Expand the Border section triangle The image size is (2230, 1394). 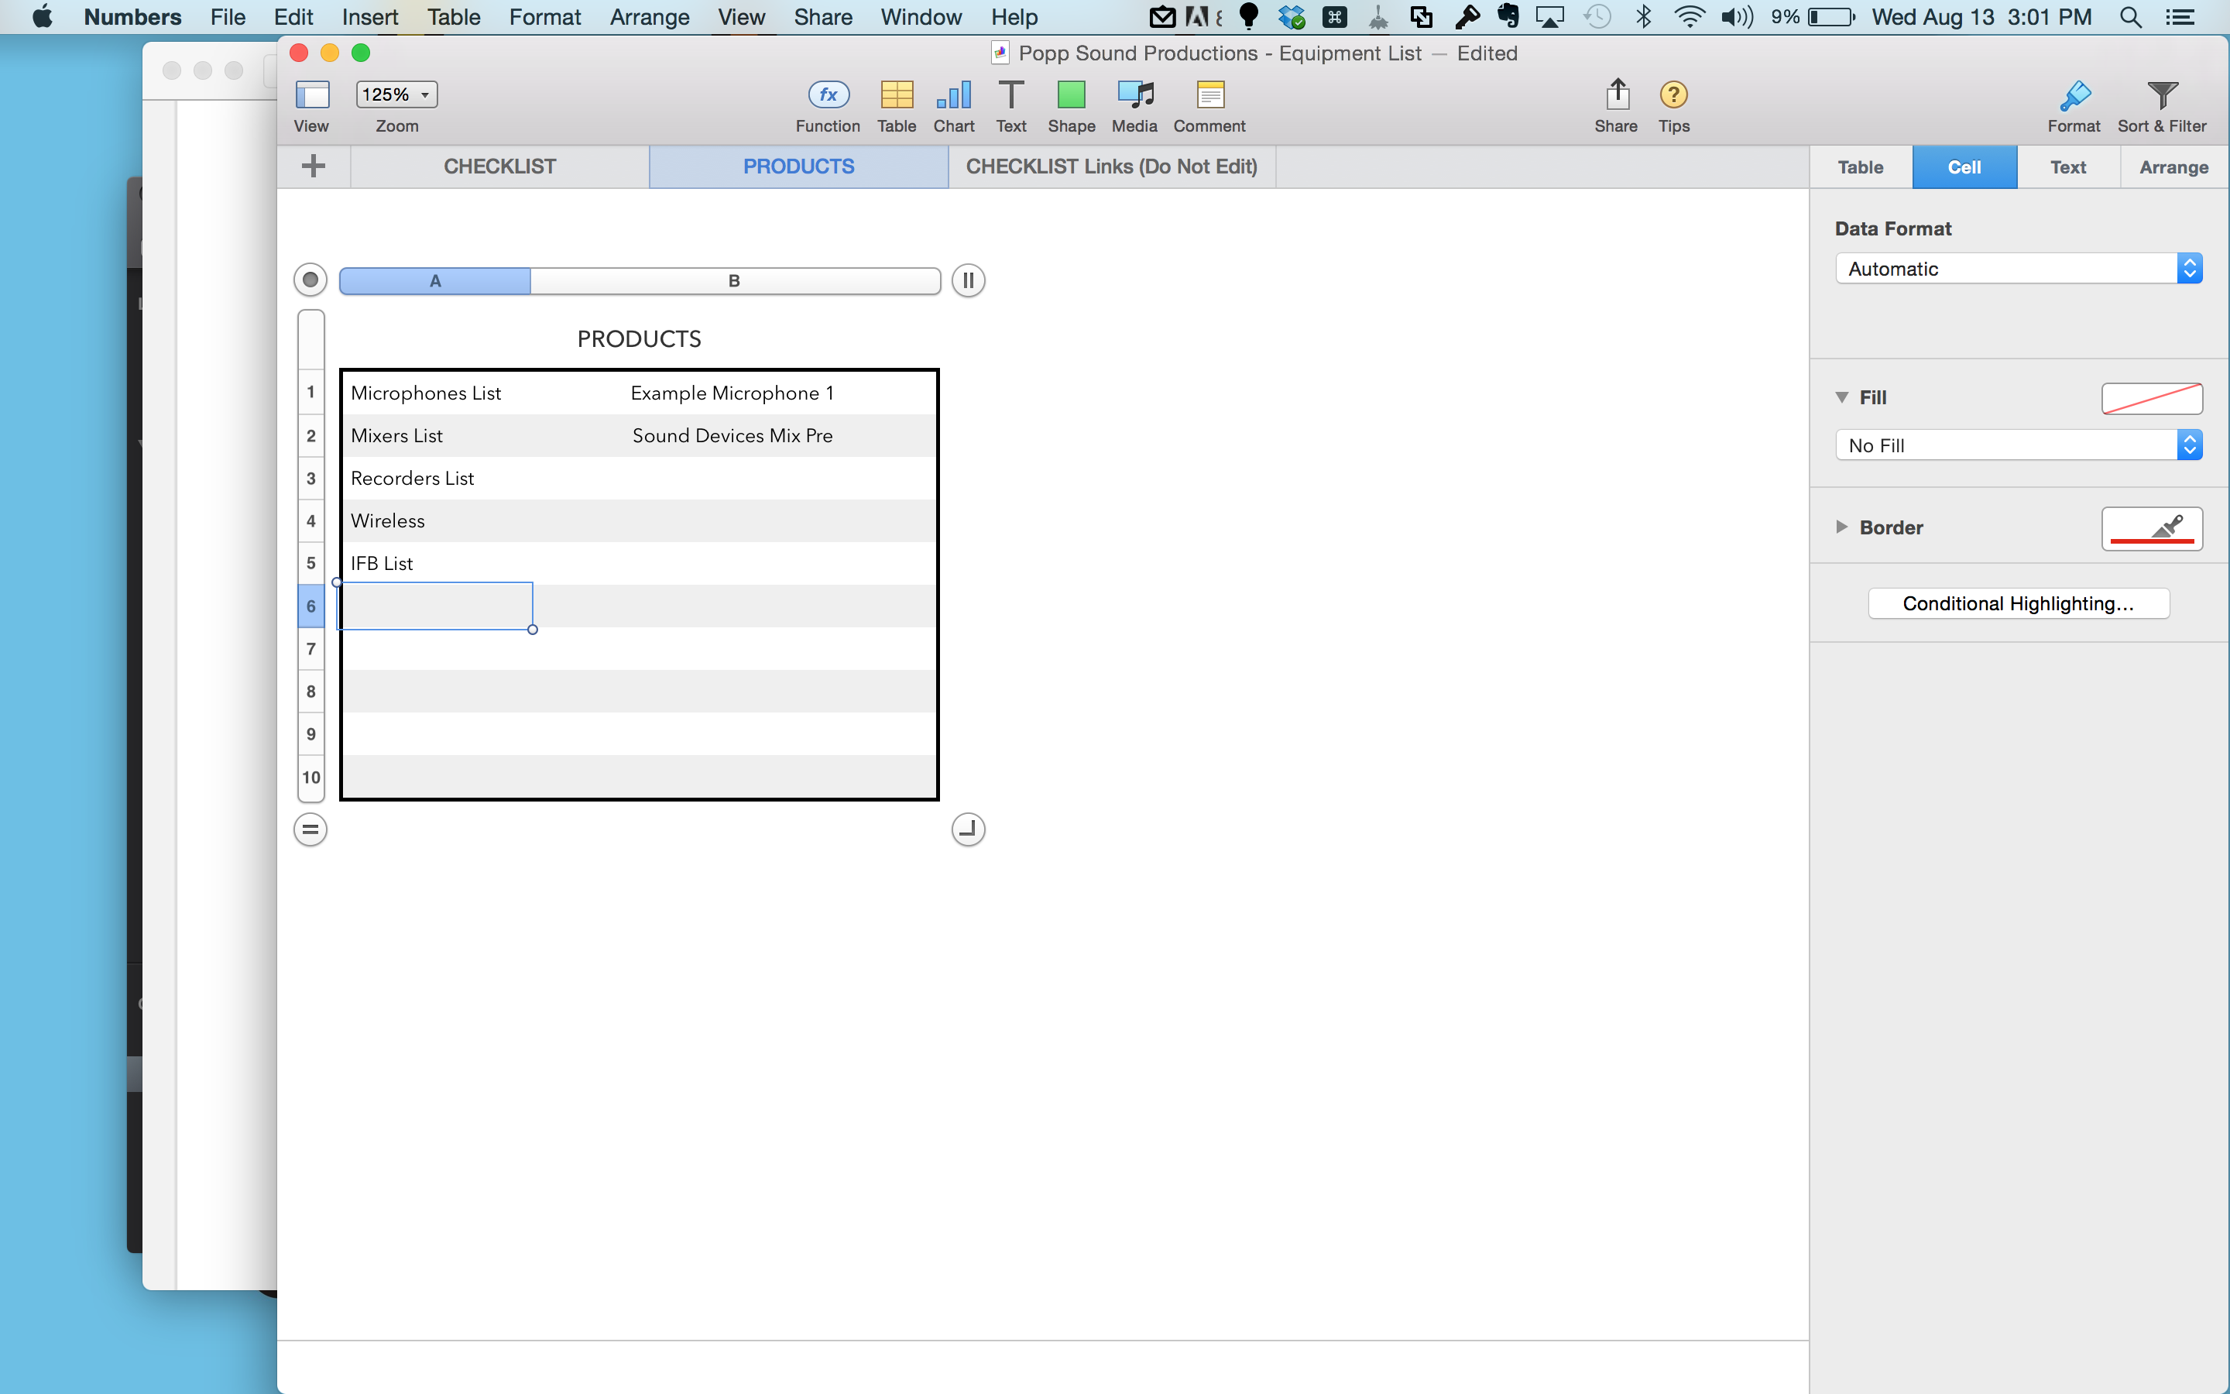pos(1841,527)
